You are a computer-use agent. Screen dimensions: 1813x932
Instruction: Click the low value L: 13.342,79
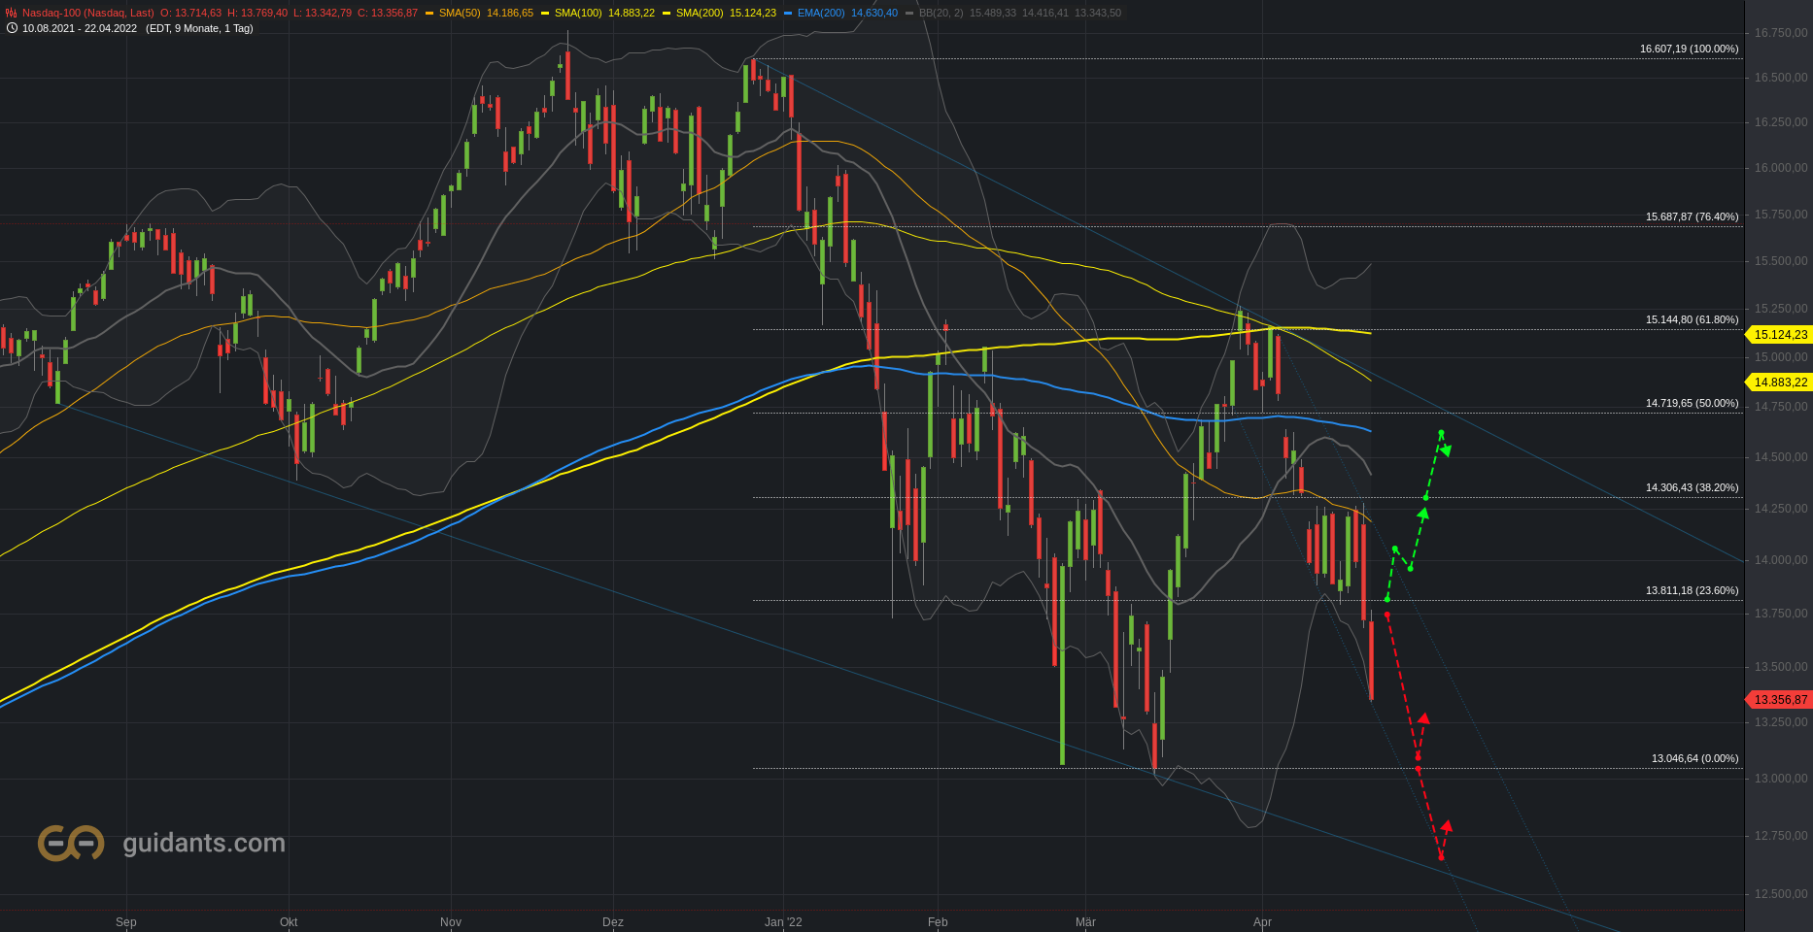click(x=323, y=14)
